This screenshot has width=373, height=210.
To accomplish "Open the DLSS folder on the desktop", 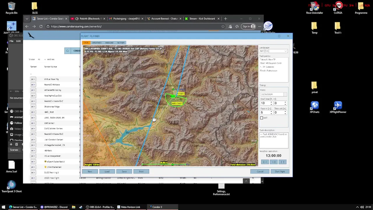I will pos(35,8).
